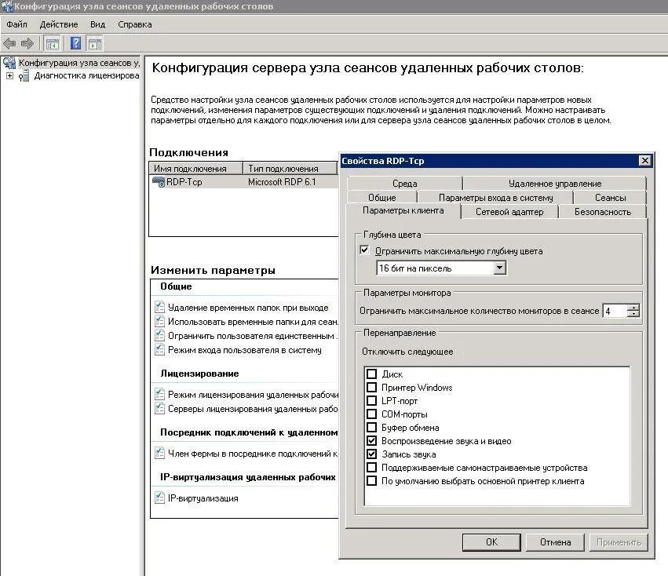Open the 16 бит на пиксель dropdown

coord(500,268)
